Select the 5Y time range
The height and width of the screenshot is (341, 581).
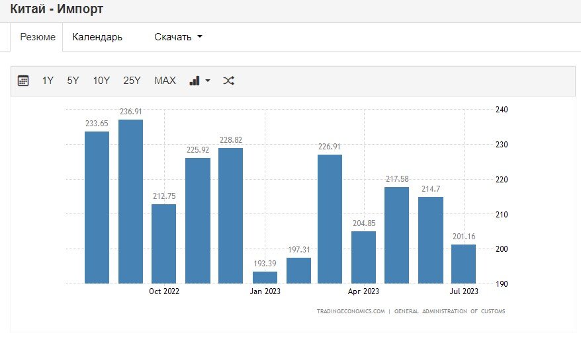(73, 81)
